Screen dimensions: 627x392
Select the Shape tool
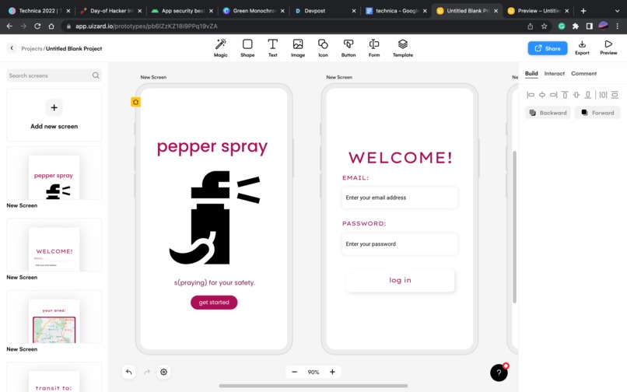pos(247,47)
